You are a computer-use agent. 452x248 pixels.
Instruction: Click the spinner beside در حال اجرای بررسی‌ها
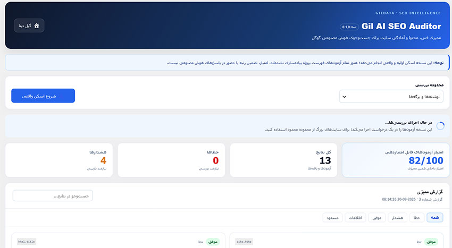440,126
